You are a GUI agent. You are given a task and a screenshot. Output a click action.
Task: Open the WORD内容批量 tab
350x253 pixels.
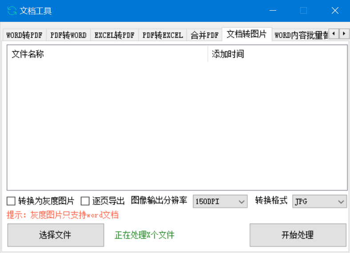pos(301,35)
